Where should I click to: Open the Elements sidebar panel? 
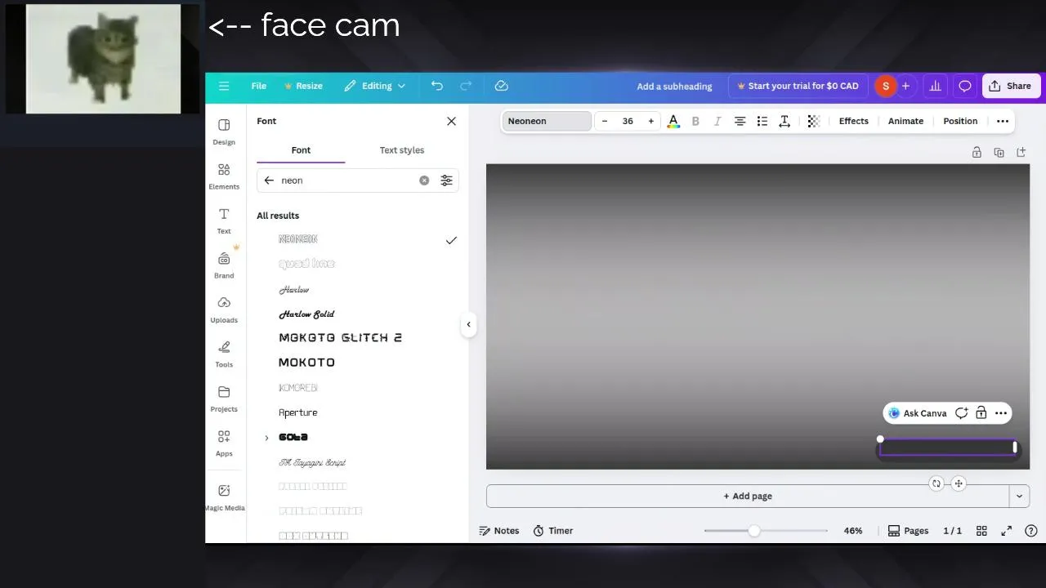coord(224,176)
